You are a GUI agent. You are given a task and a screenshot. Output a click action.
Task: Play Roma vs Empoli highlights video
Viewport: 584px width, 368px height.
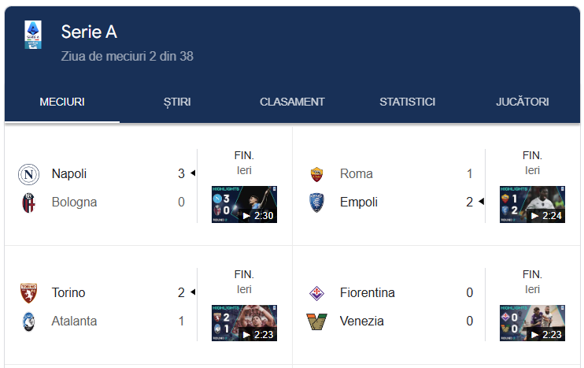click(532, 204)
